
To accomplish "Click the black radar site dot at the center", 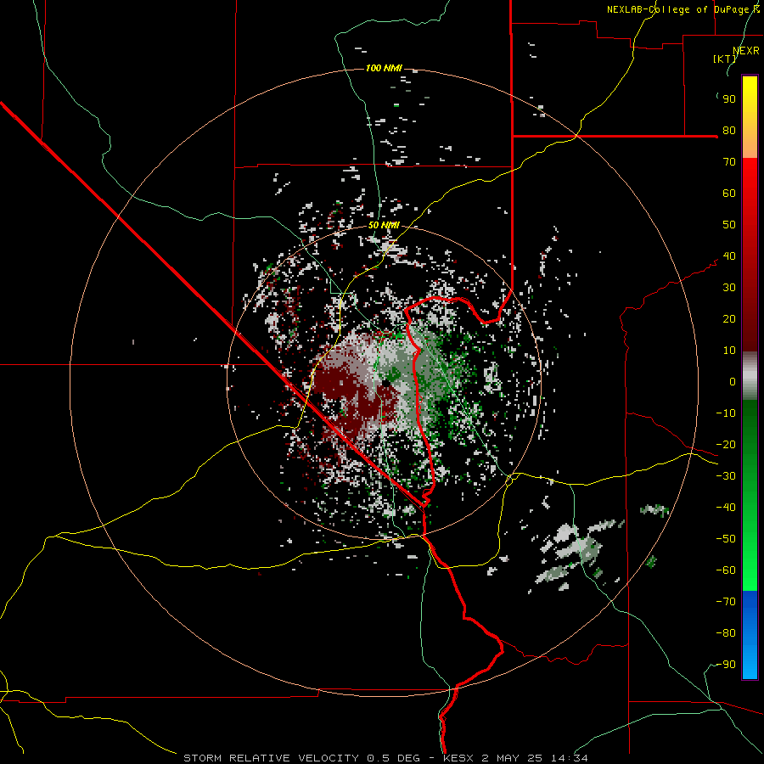I will click(386, 383).
